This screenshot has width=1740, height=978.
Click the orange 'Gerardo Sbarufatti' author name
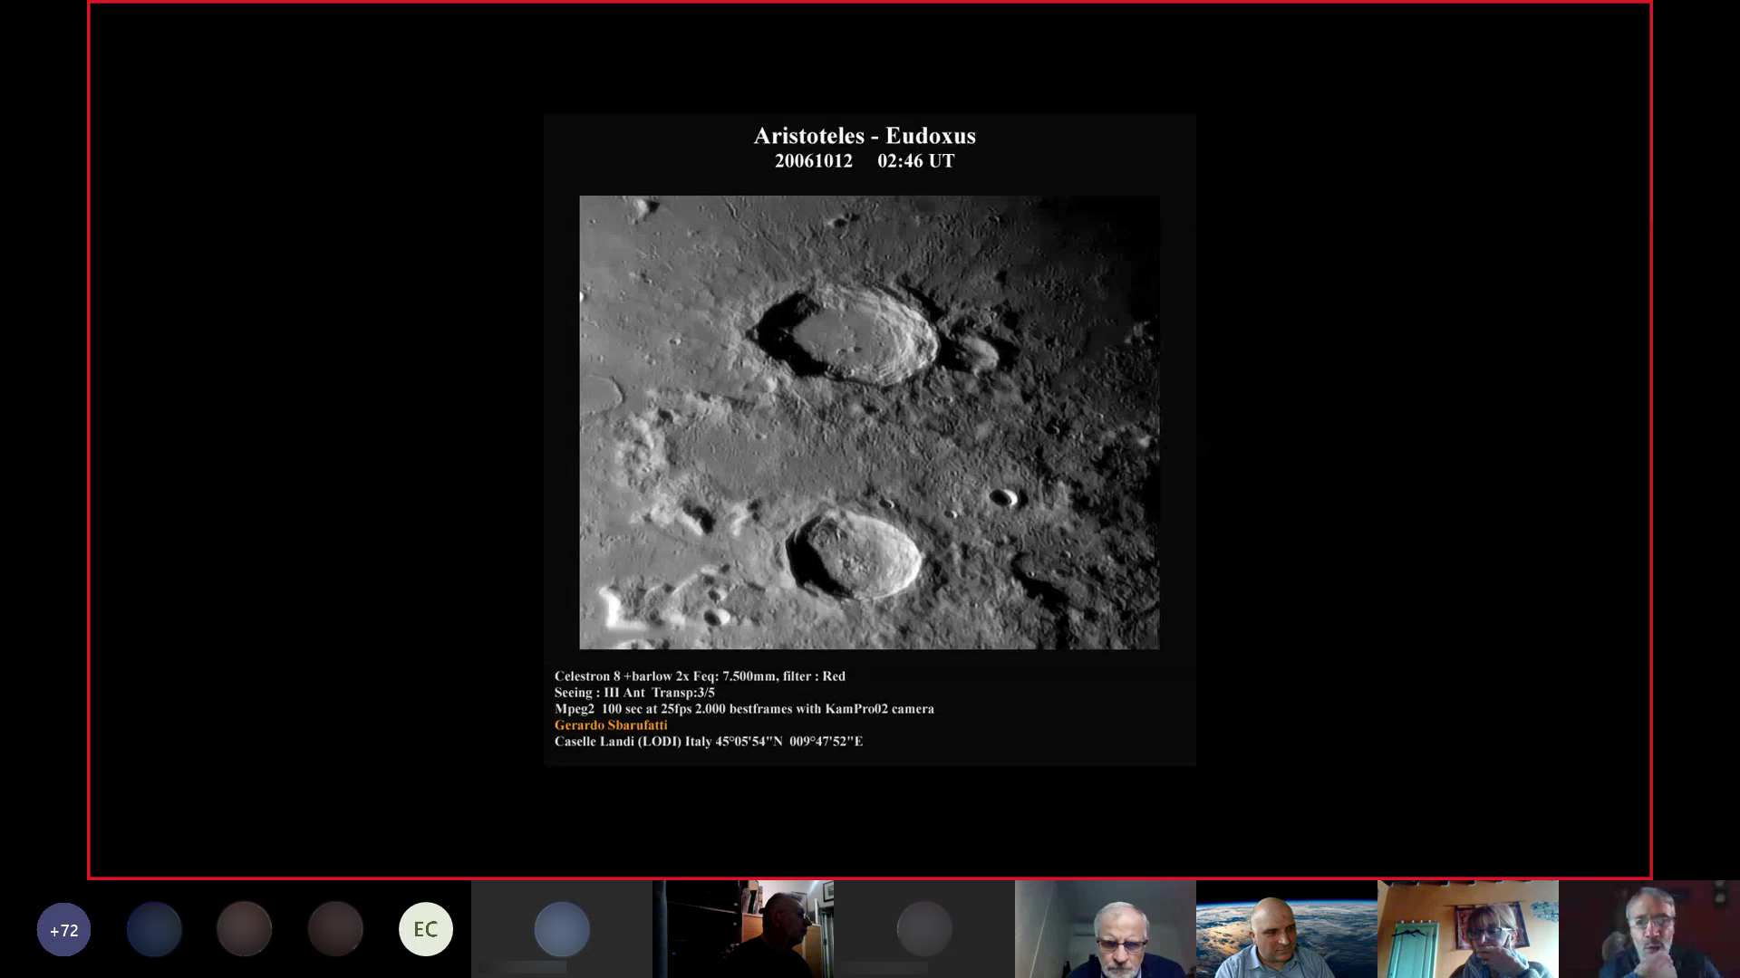[611, 725]
